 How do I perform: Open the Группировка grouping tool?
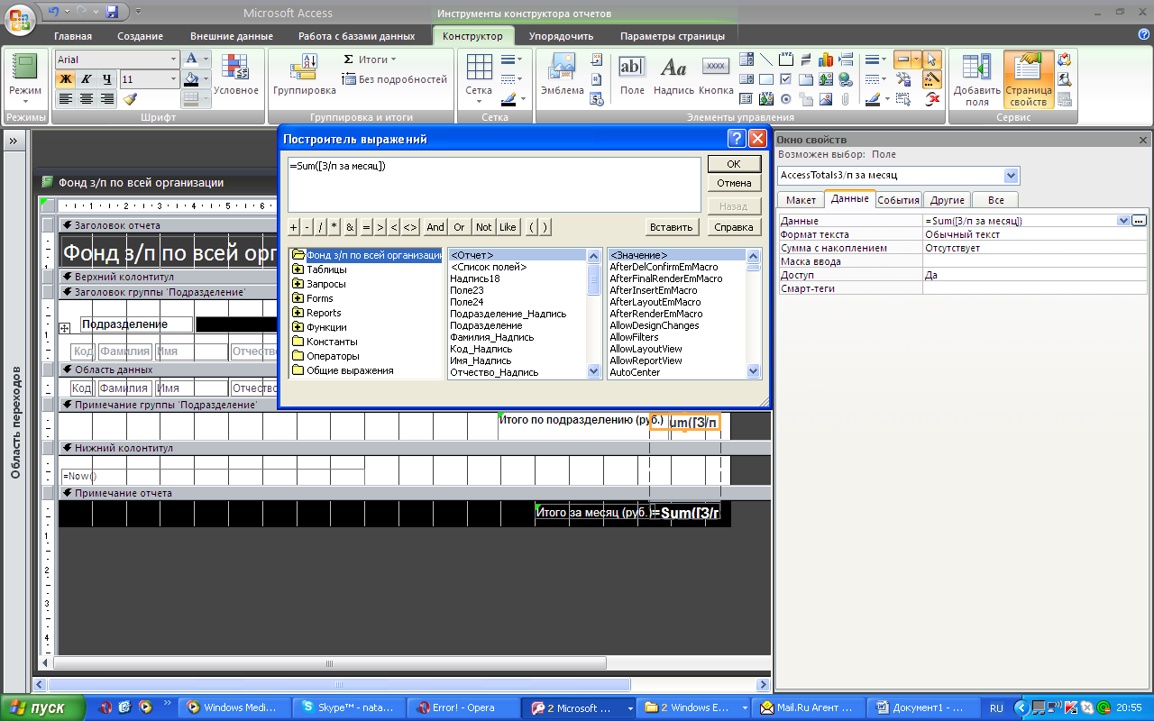click(x=305, y=74)
